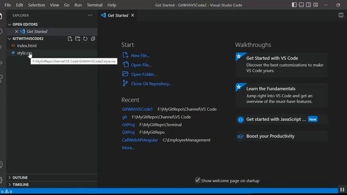
Task: Open explorer Views and More Actions ellipsis
Action: [90, 15]
